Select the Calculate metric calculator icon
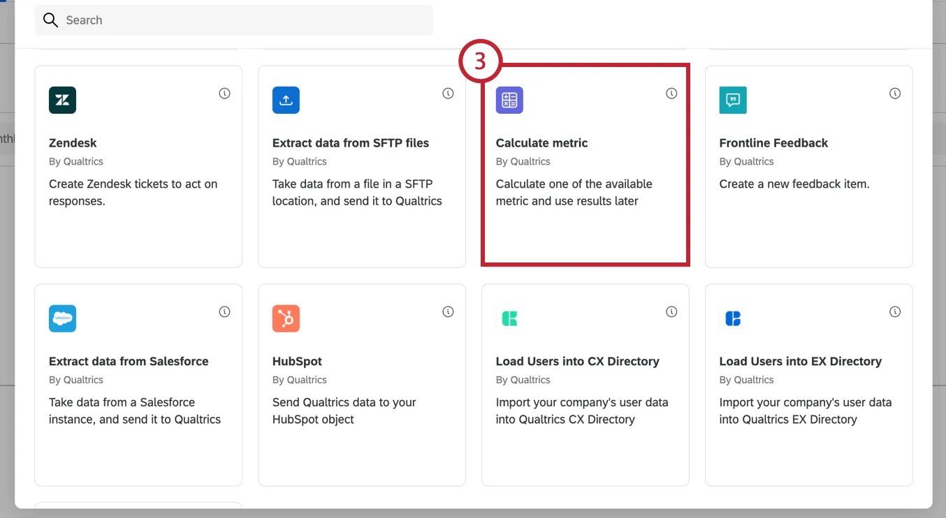Image resolution: width=946 pixels, height=518 pixels. [509, 100]
